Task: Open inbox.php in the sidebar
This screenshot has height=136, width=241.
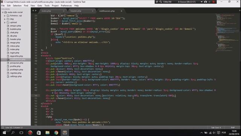Action: click(x=15, y=46)
